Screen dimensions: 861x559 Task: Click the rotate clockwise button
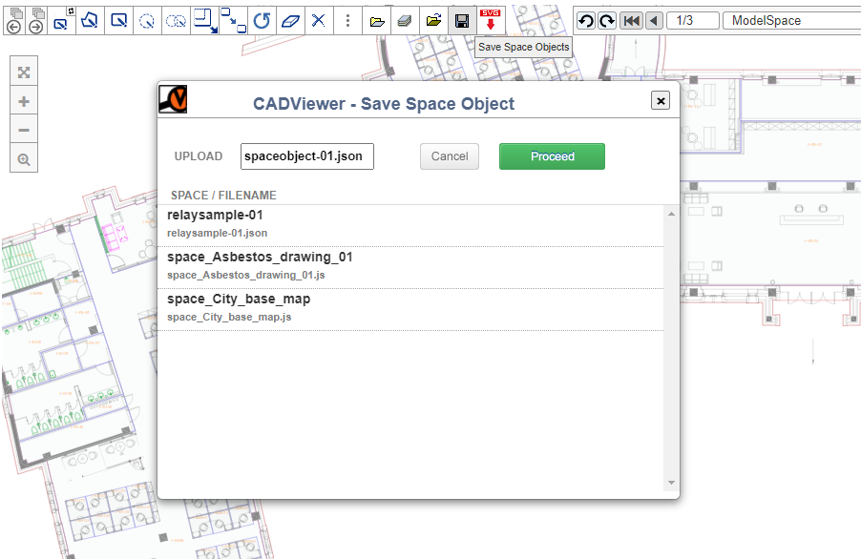point(607,21)
